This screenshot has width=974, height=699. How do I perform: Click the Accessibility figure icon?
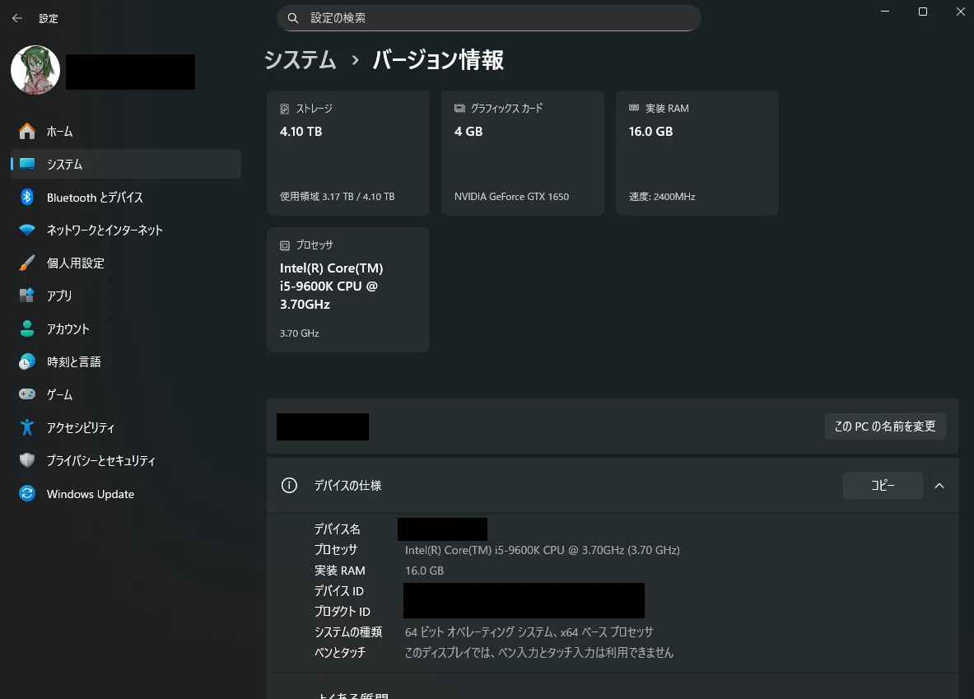[x=27, y=427]
